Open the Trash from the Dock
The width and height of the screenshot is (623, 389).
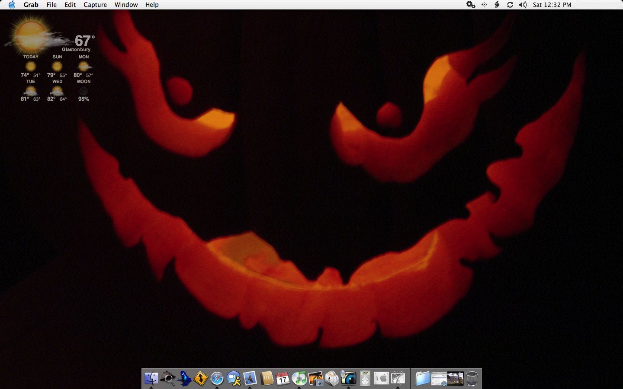(x=471, y=379)
